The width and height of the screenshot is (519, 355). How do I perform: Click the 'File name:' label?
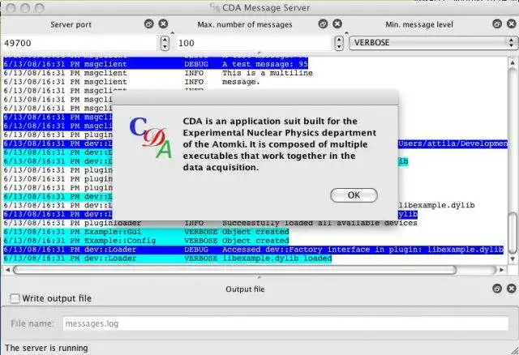32,323
